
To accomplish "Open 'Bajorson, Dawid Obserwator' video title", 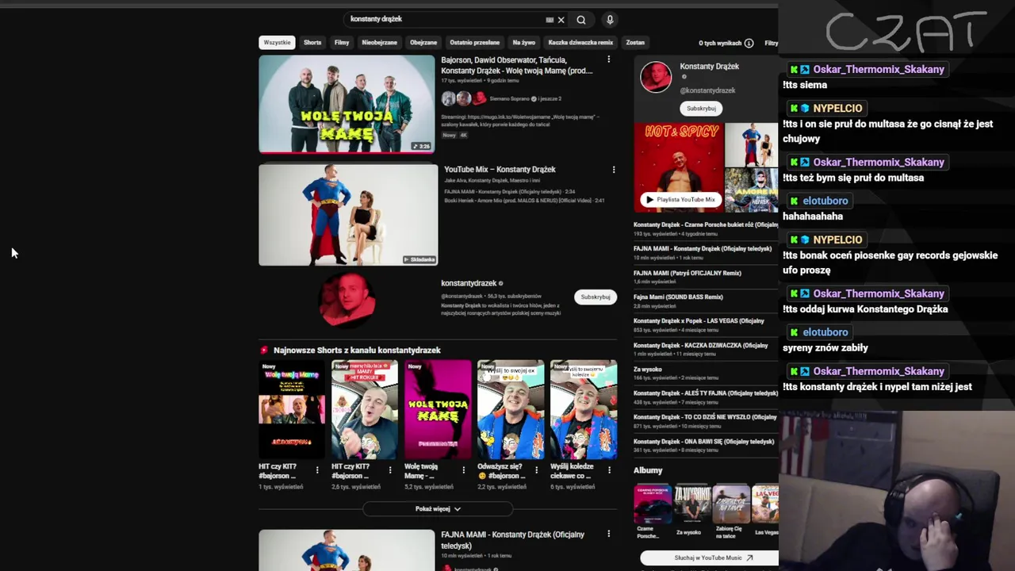I will [x=517, y=66].
